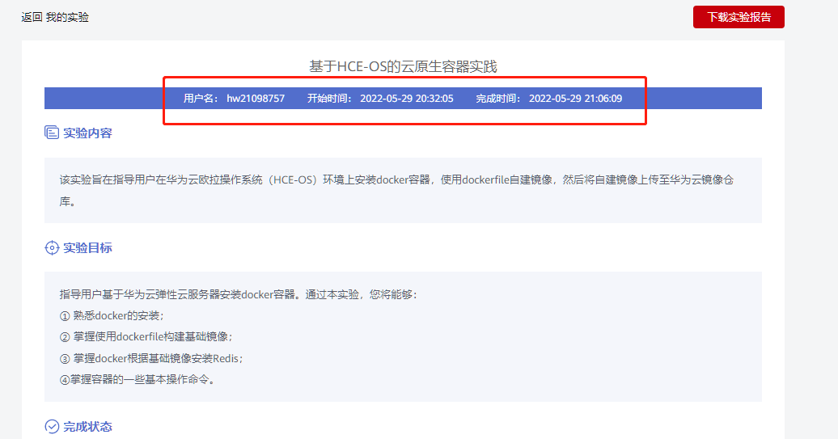This screenshot has height=439, width=838.
Task: Select the 完成状态 heading text
Action: (87, 427)
